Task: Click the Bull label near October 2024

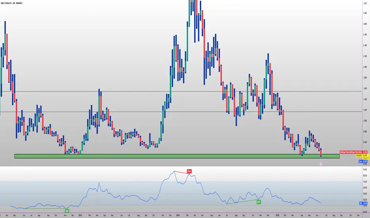Action: click(258, 202)
